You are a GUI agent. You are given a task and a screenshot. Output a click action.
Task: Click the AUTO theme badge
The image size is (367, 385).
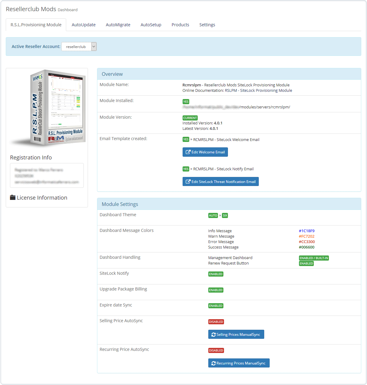point(213,216)
